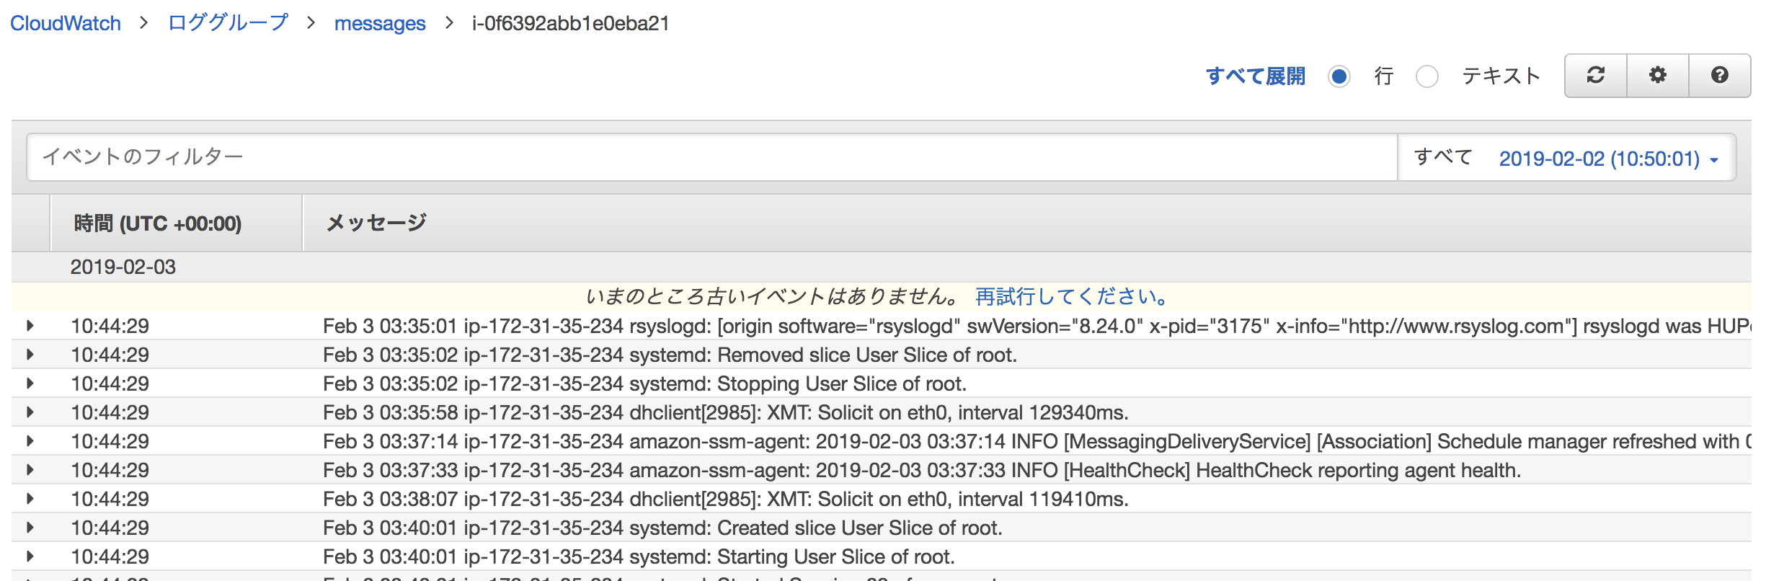Expand the dhclient interval 119410ms row
This screenshot has width=1766, height=581.
(x=30, y=499)
